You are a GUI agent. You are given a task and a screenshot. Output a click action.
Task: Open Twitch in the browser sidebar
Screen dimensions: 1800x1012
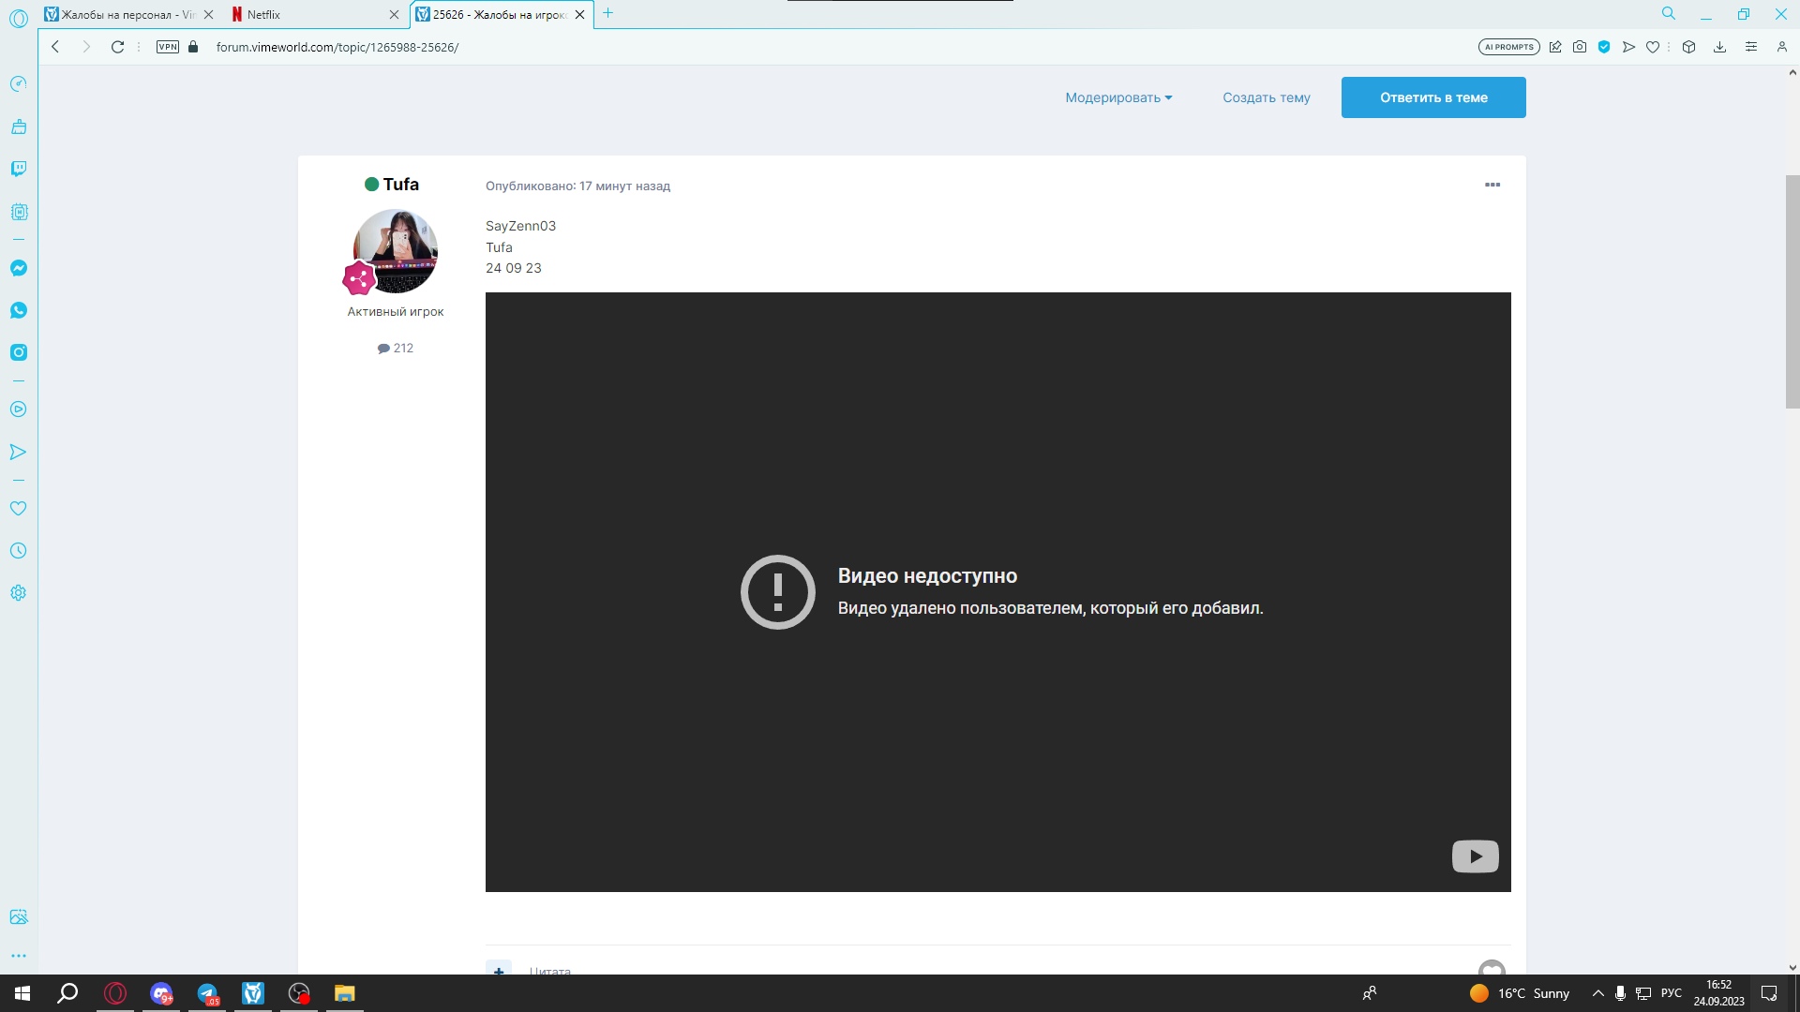19,169
